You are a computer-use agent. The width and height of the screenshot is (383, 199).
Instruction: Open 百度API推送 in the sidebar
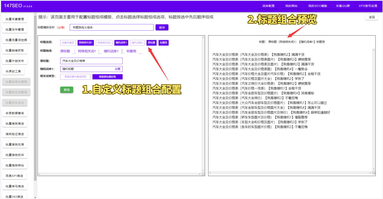pyautogui.click(x=14, y=176)
